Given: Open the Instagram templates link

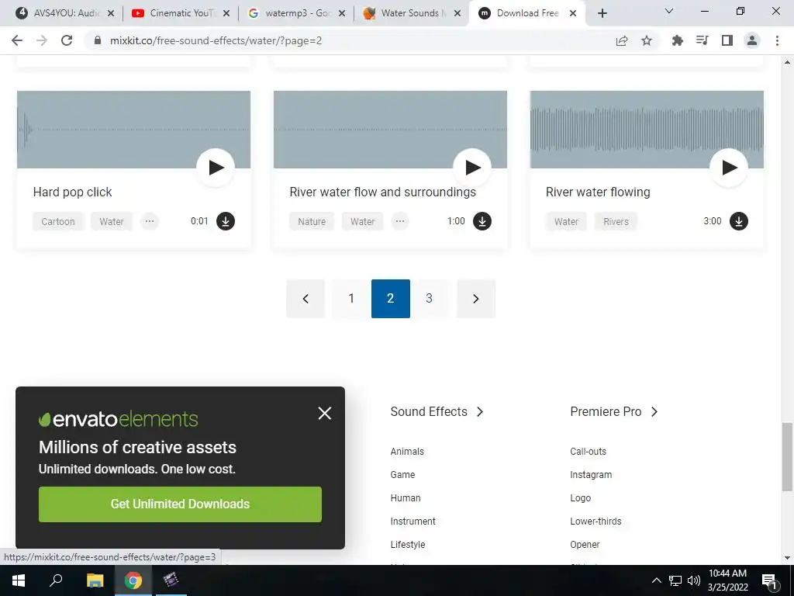Looking at the screenshot, I should tap(591, 475).
